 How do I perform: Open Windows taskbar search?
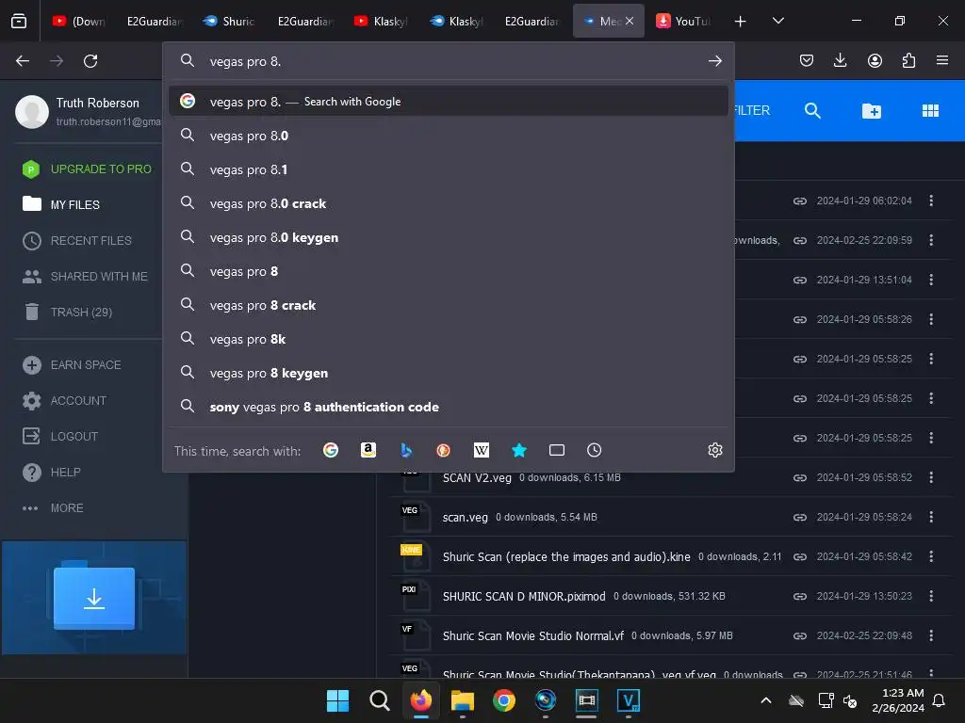coord(380,700)
